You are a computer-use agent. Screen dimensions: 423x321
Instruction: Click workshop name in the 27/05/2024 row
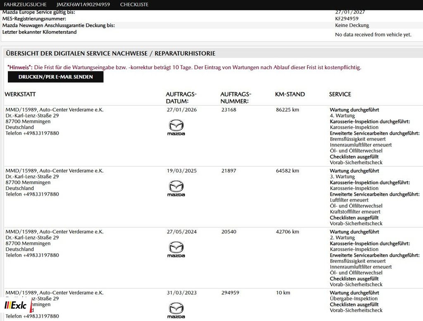click(55, 232)
